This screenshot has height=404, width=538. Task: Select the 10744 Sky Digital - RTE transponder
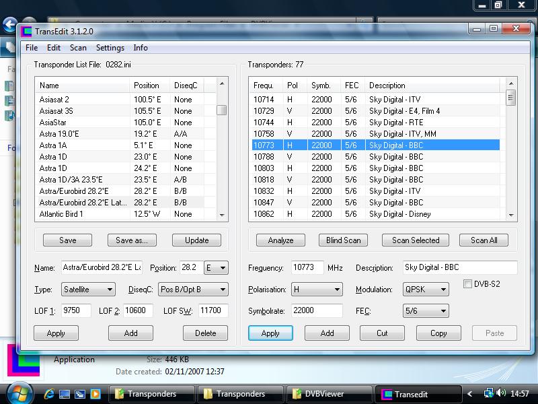[x=375, y=123]
